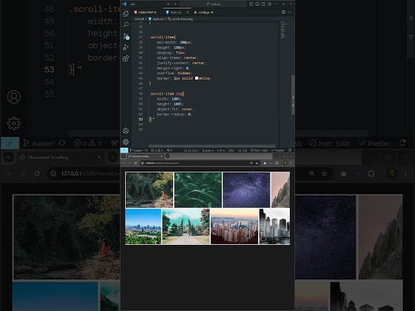Click the temple gate road image thumbnail
The image size is (415, 311).
coord(186,226)
